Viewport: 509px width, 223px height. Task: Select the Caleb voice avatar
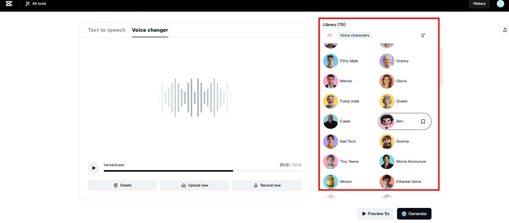[331, 121]
